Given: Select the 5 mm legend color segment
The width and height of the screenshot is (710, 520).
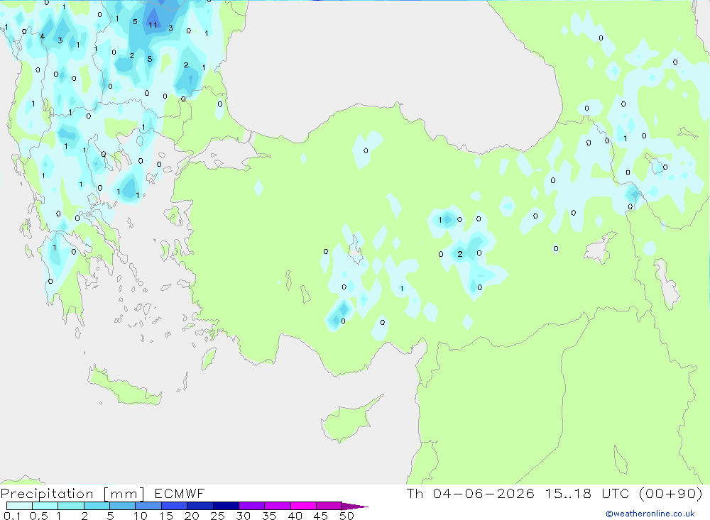Looking at the screenshot, I should 122,506.
